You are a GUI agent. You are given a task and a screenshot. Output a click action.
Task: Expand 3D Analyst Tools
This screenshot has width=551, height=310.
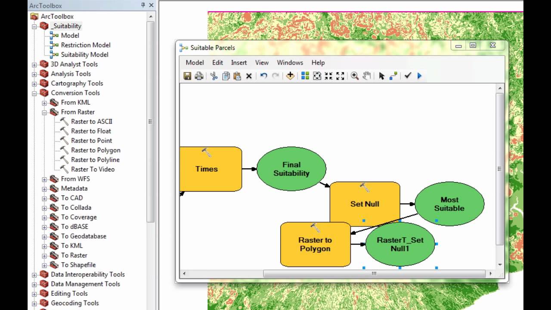pyautogui.click(x=34, y=64)
